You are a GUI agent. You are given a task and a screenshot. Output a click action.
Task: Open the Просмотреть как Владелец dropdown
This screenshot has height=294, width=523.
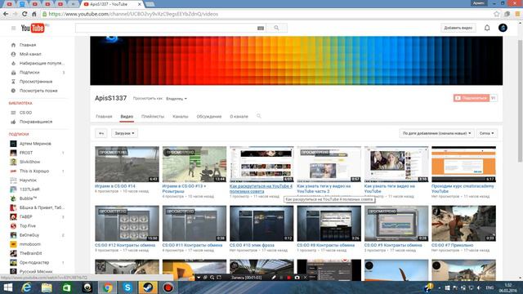177,99
